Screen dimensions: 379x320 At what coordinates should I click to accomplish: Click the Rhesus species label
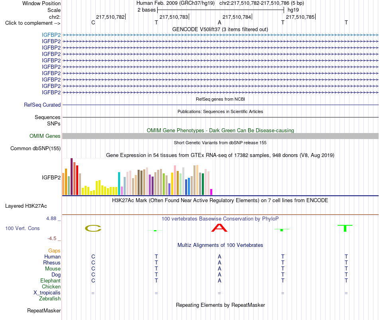coord(52,262)
